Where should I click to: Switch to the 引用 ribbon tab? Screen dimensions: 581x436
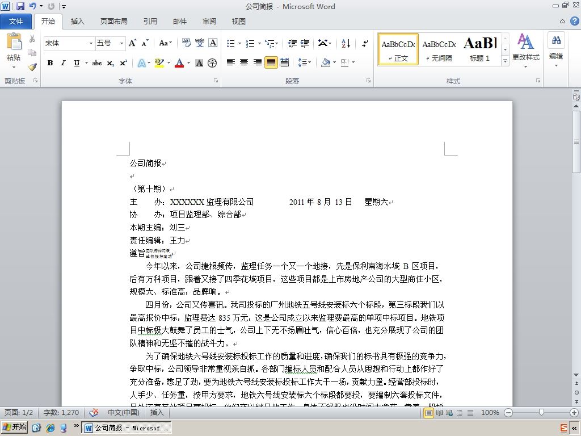pyautogui.click(x=150, y=22)
